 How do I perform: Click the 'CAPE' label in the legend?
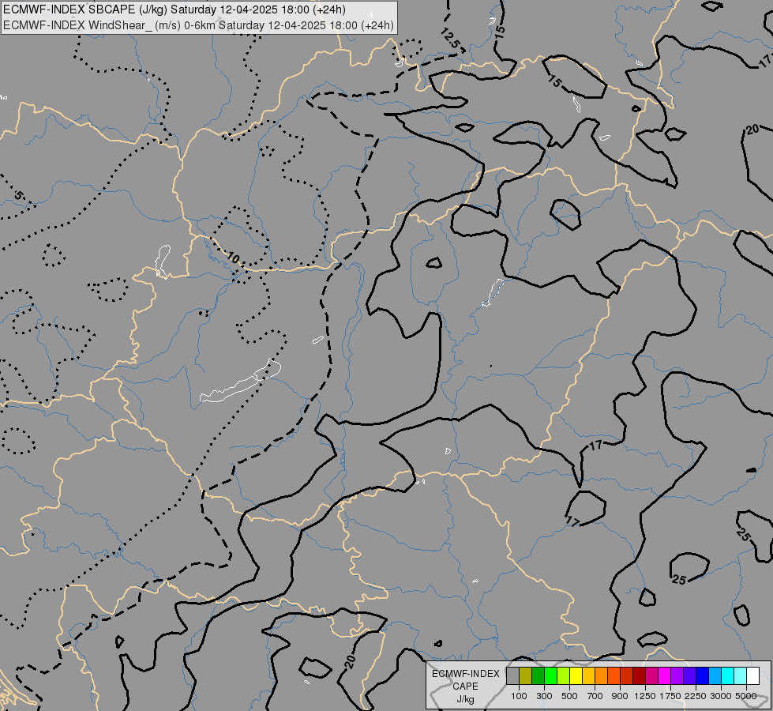tap(465, 687)
